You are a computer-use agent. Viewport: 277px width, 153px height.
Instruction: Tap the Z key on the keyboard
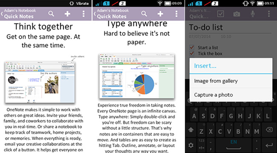coord(201,131)
